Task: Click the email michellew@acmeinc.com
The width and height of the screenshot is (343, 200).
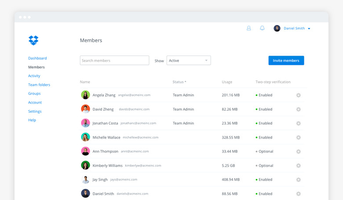Action: [x=140, y=137]
